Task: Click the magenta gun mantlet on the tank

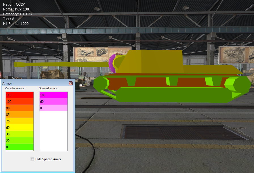Action: pyautogui.click(x=111, y=64)
